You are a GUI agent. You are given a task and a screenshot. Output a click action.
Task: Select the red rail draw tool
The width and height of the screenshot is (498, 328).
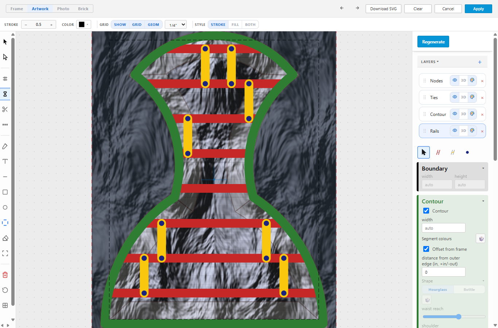[438, 152]
